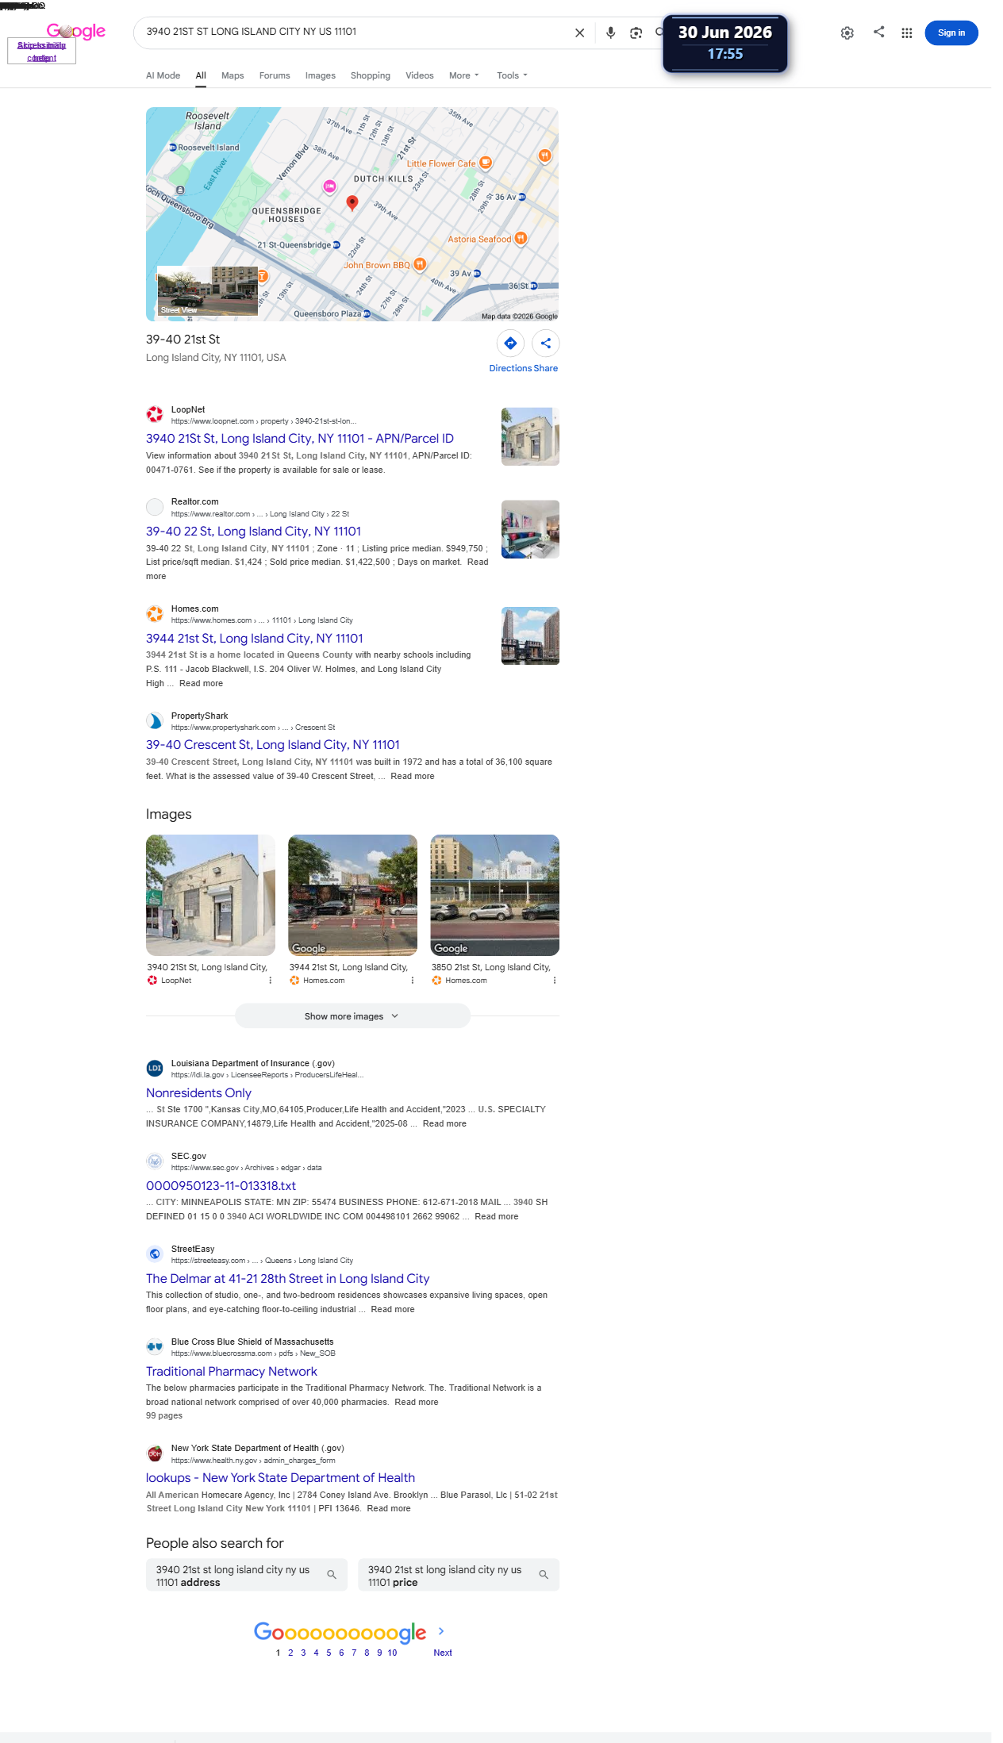Open the 3850 21st St Homes.com image
This screenshot has height=1743, width=1003.
(494, 895)
